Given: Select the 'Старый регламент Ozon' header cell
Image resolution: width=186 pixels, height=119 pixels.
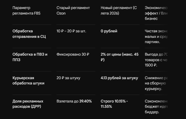Looking at the screenshot, I should pos(73,11).
